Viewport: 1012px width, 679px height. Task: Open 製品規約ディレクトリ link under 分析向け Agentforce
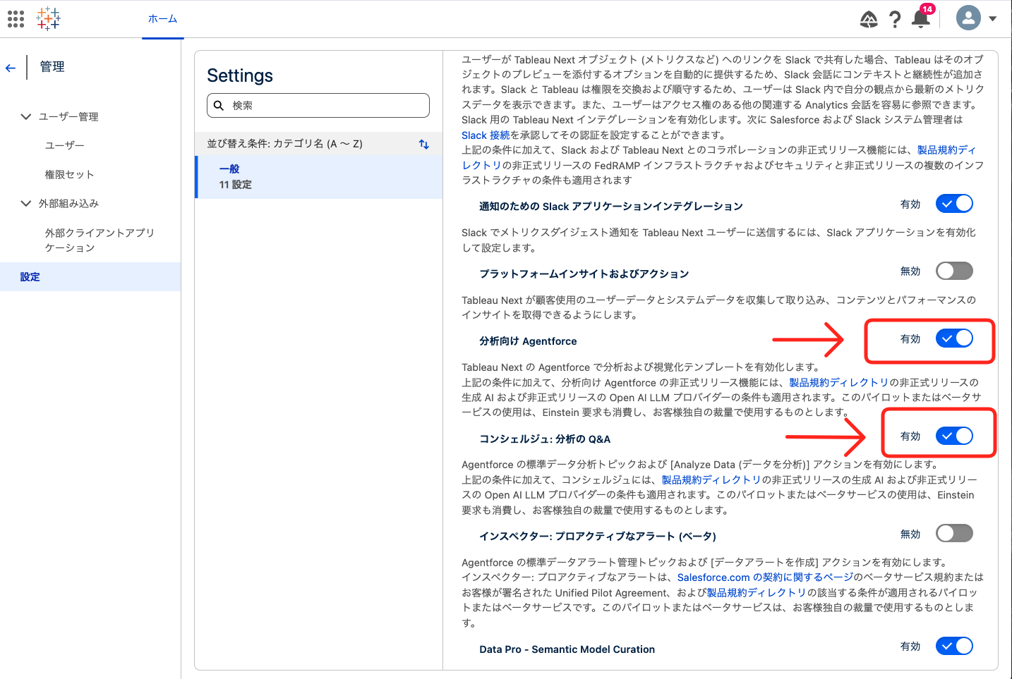coord(838,382)
